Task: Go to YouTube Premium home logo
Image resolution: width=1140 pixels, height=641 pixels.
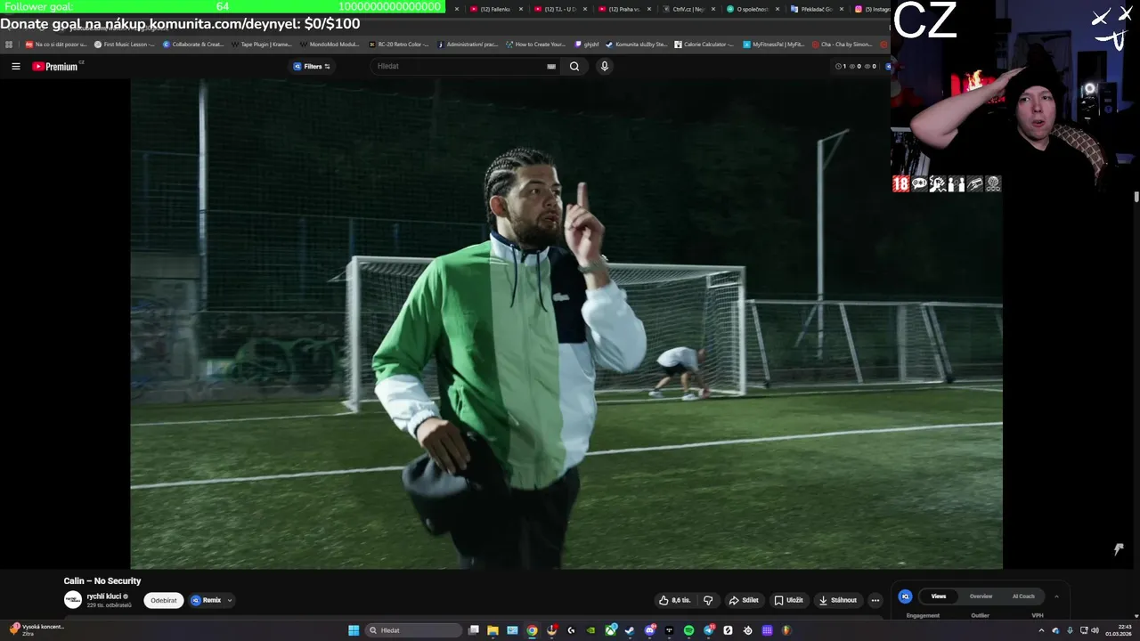Action: (57, 66)
